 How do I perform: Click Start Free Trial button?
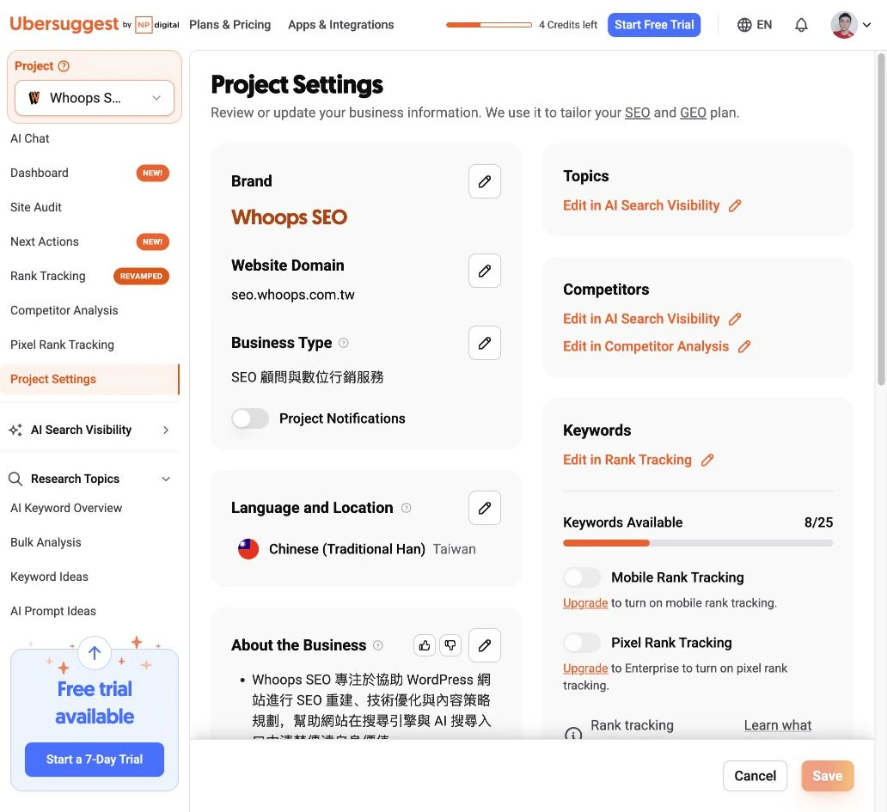point(654,25)
